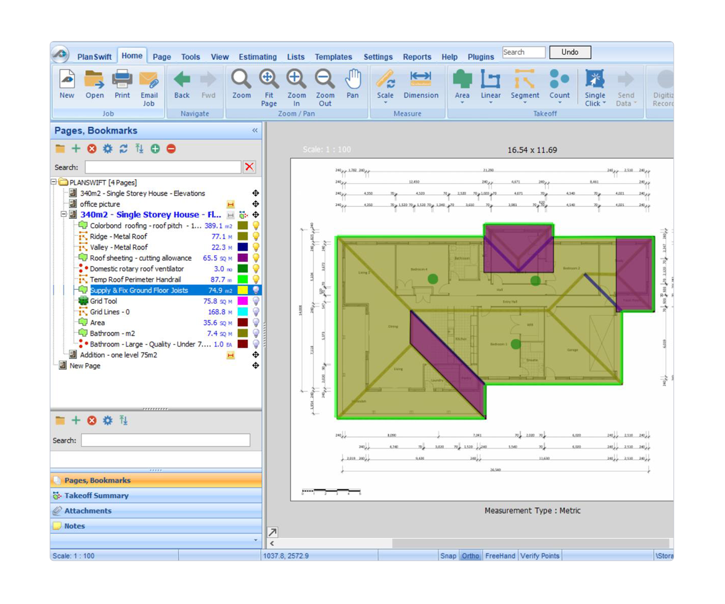The width and height of the screenshot is (725, 604).
Task: Select the Linear takeoff tool
Action: coord(491,79)
